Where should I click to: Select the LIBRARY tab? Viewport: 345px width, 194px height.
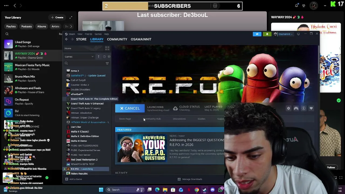[x=97, y=39]
